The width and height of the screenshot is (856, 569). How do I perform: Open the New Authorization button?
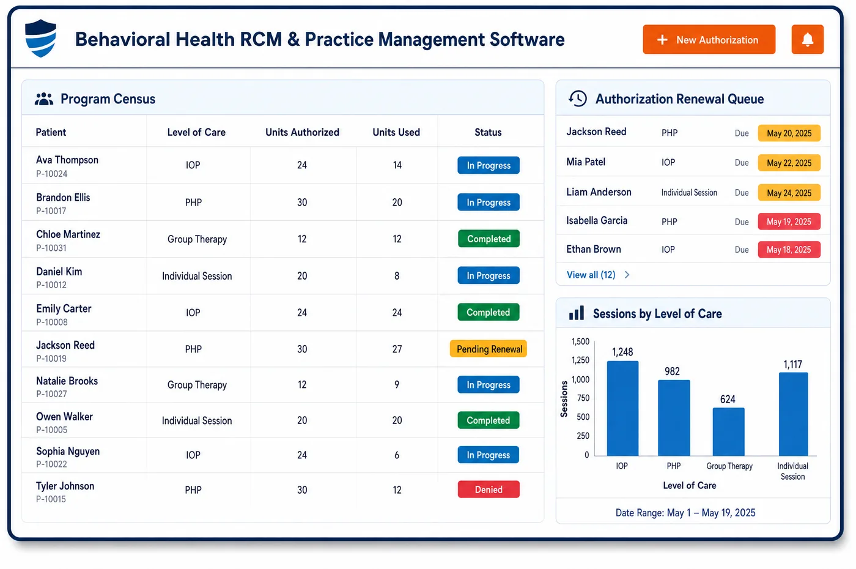click(x=709, y=40)
